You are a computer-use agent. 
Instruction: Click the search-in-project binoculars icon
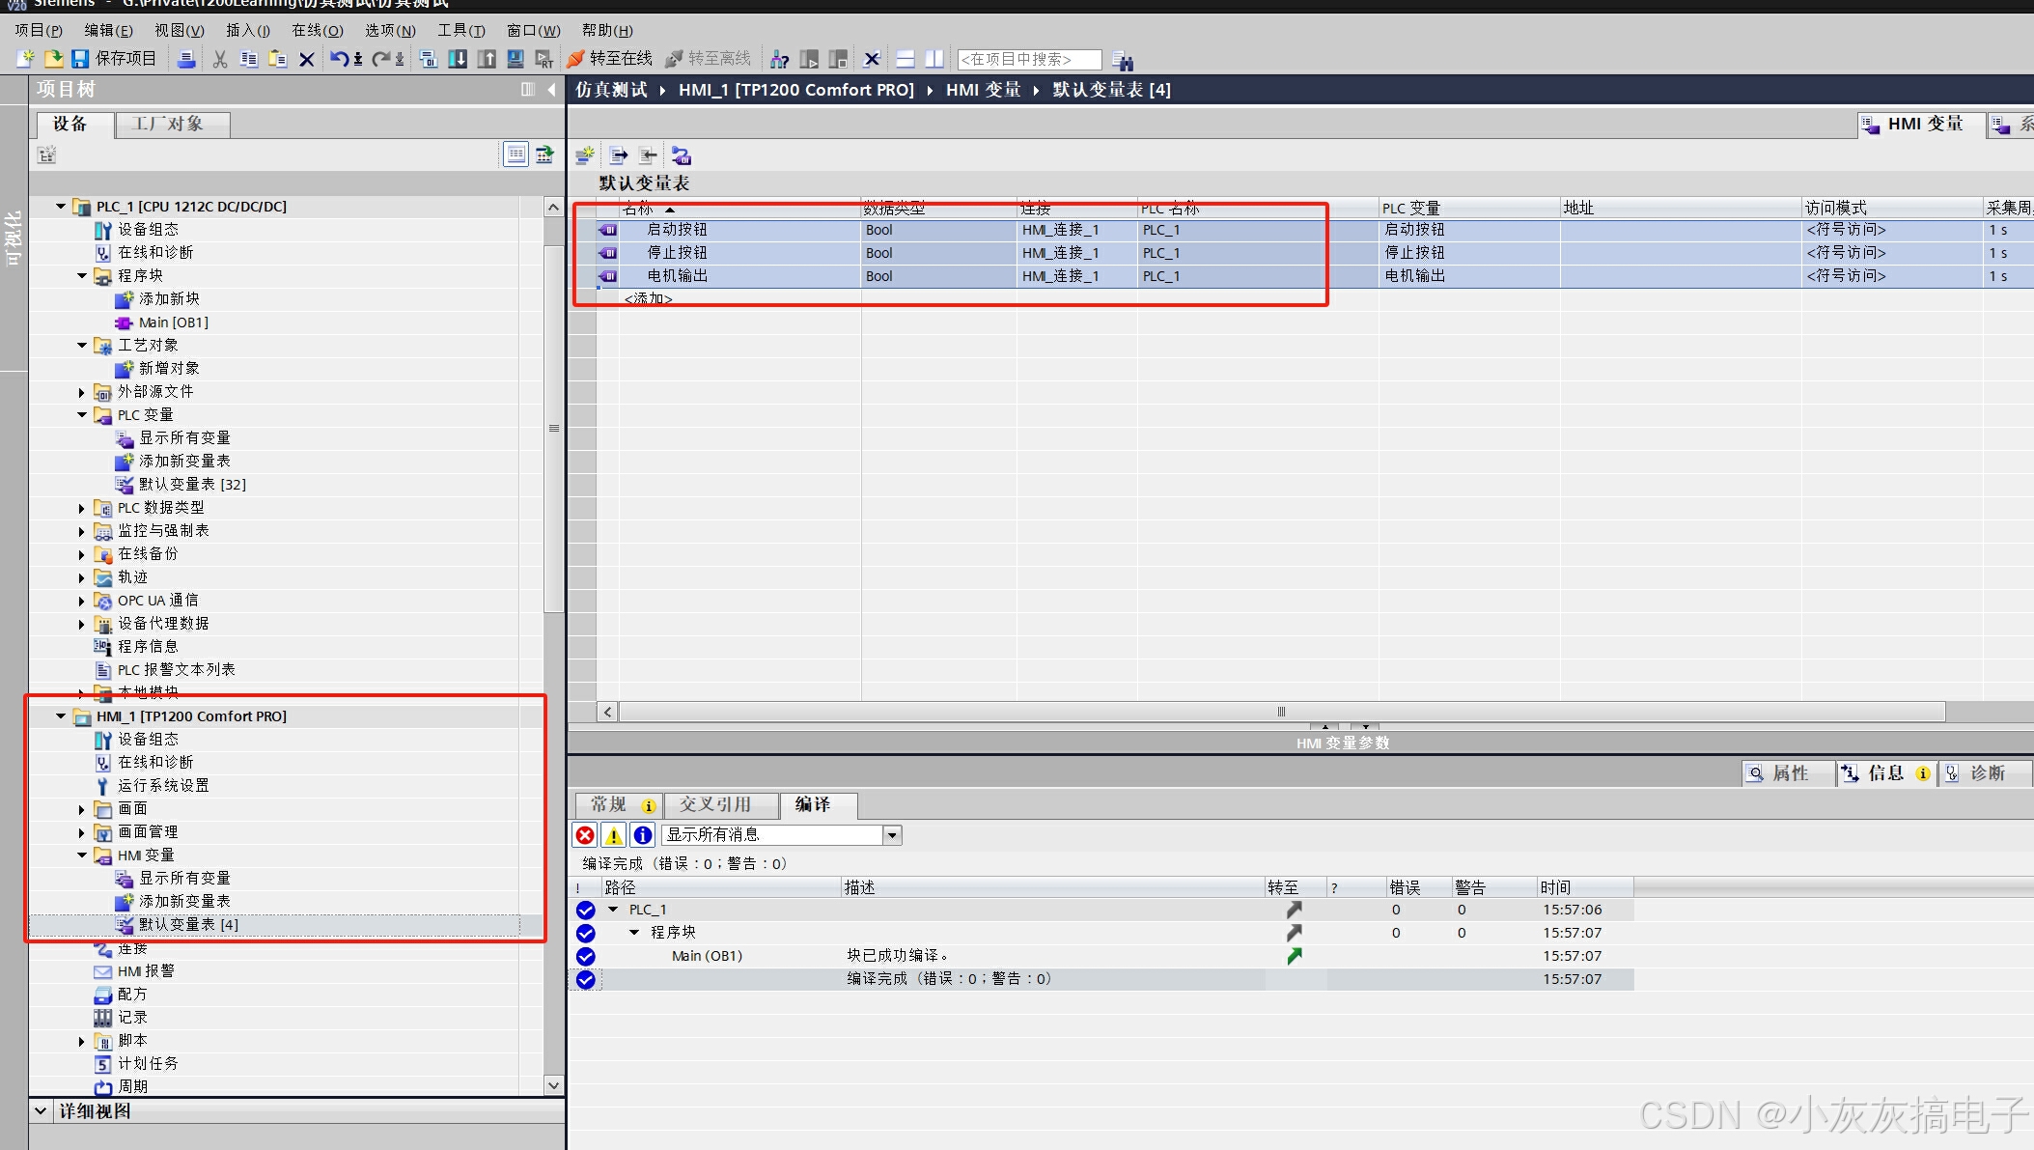click(x=1122, y=60)
